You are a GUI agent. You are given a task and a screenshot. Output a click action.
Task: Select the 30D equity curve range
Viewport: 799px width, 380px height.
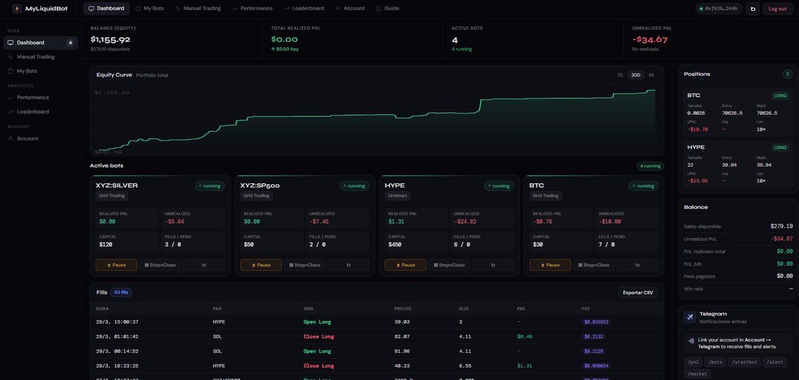click(636, 75)
